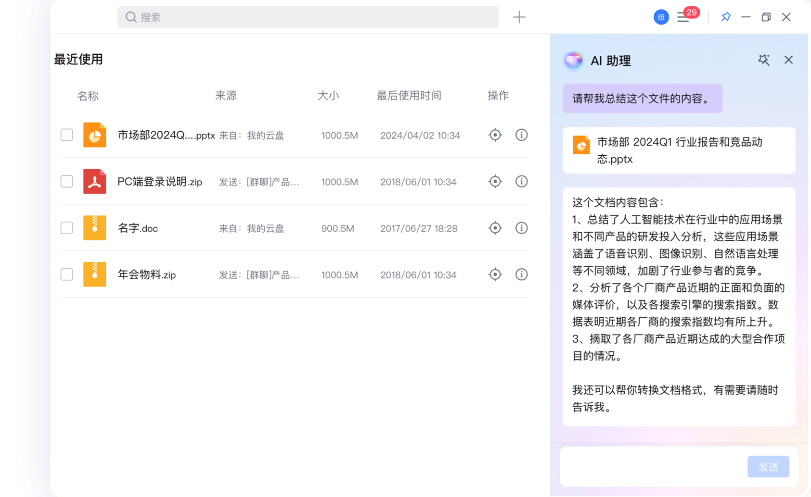The height and width of the screenshot is (497, 811).
Task: Click the PDF icon for PC端登录说明.zip
Action: (x=94, y=182)
